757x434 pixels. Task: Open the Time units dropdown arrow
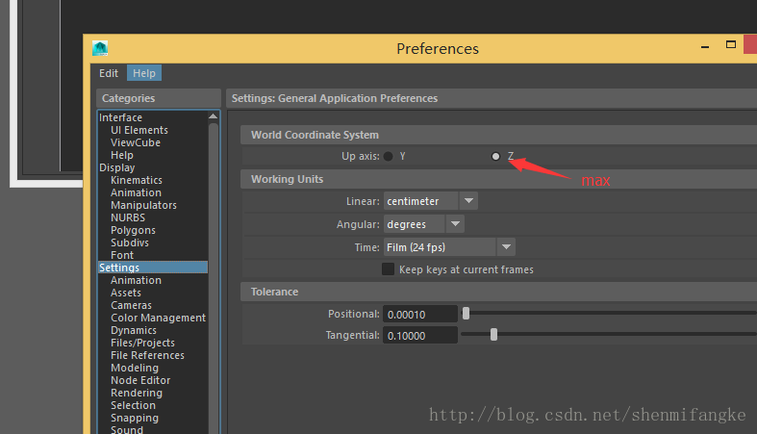coord(506,247)
